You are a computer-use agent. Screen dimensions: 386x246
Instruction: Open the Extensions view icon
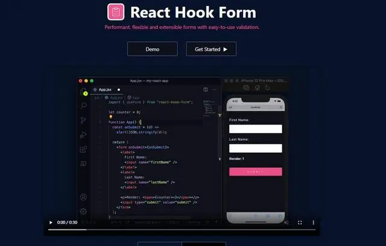click(83, 149)
